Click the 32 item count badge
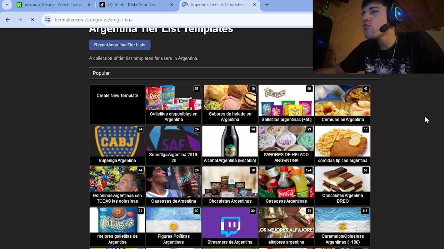 point(253,211)
